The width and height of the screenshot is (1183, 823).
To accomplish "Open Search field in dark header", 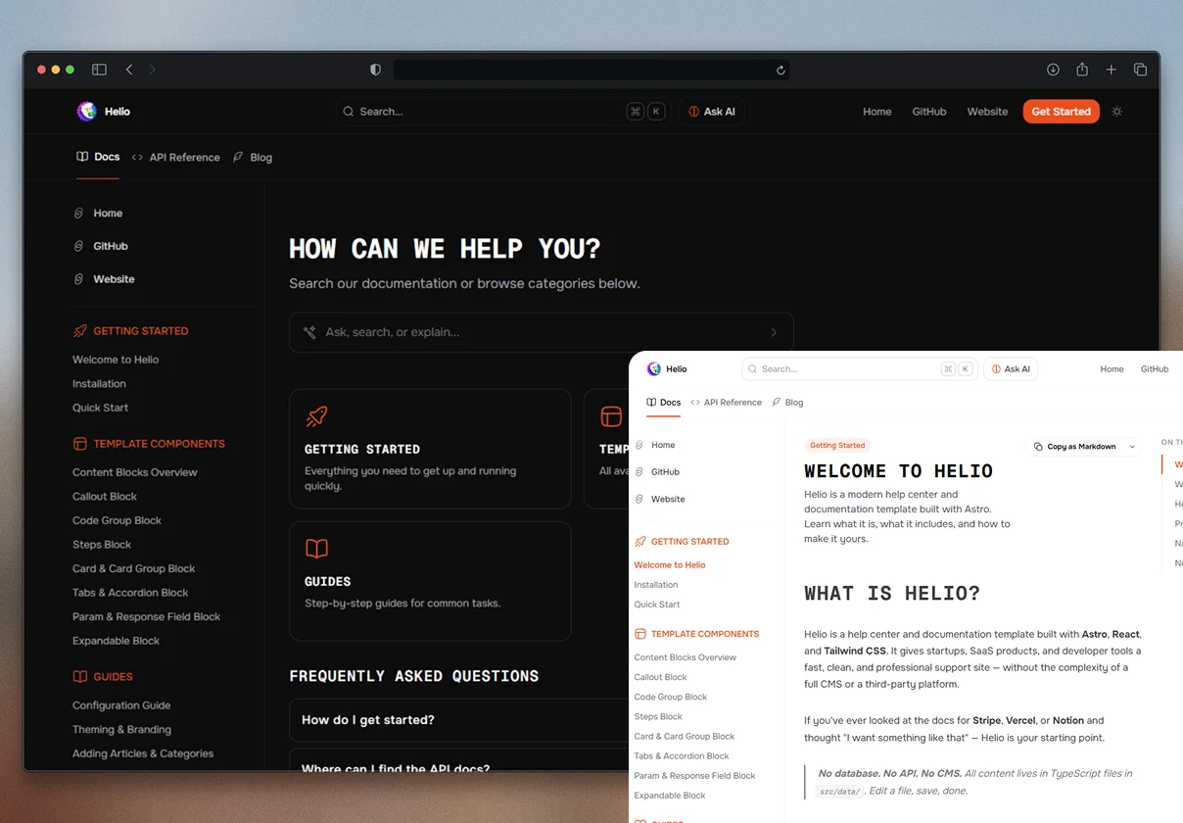I will tap(502, 112).
